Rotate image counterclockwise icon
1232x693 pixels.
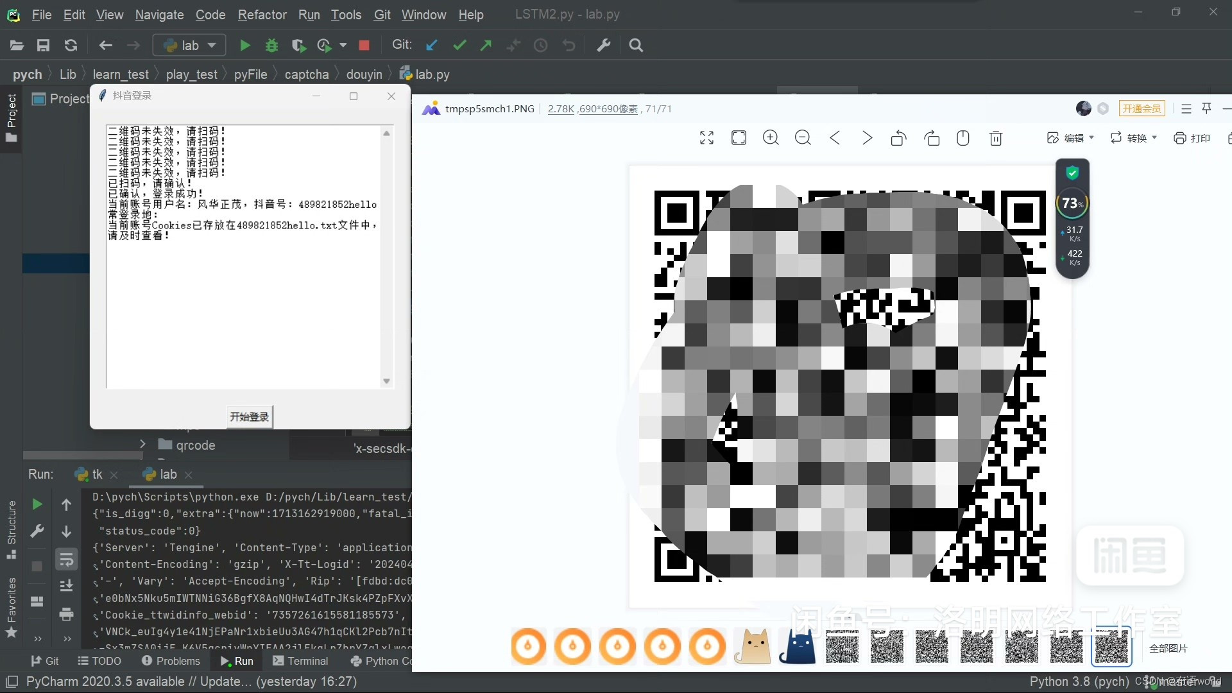click(899, 138)
